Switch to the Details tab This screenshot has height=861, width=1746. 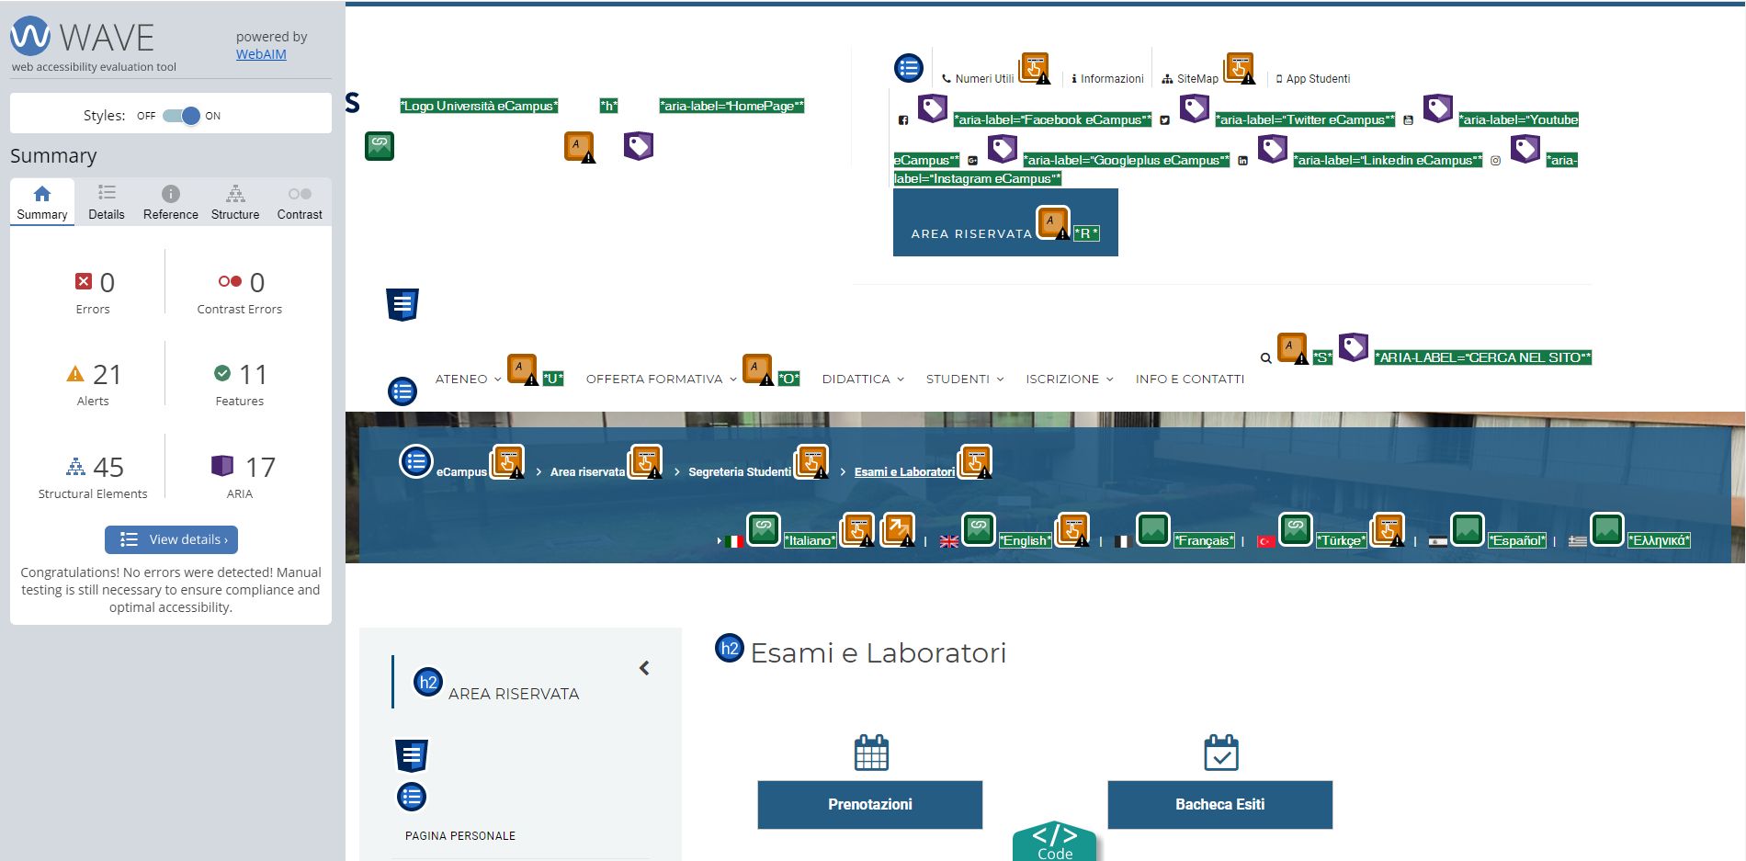click(x=107, y=203)
